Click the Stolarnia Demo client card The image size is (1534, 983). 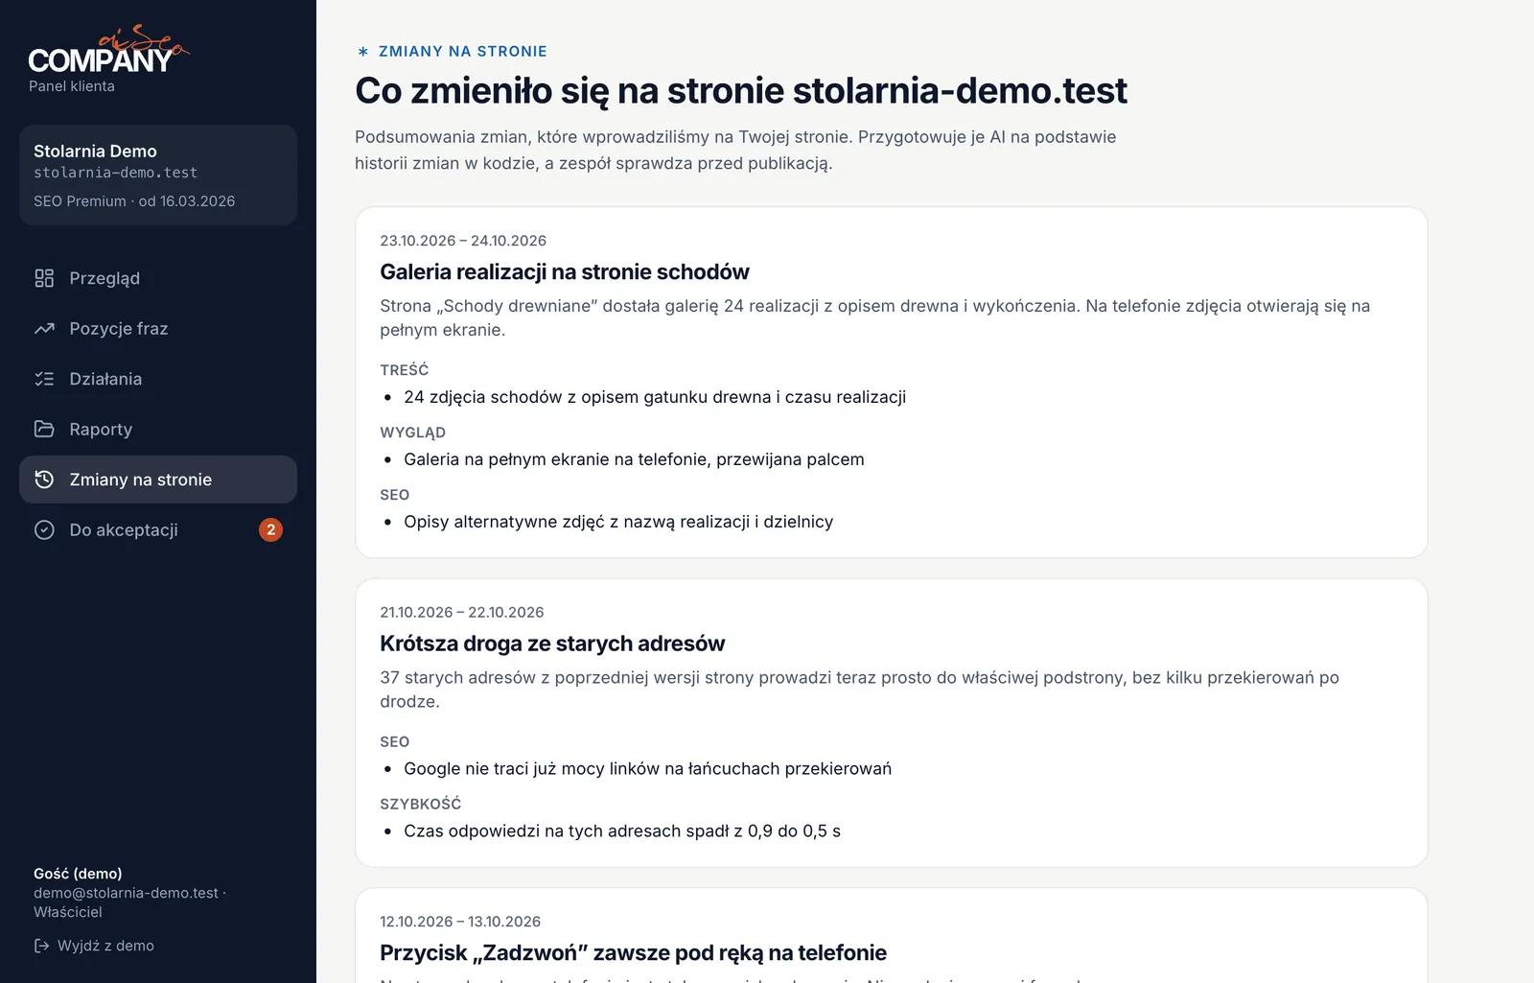[x=158, y=175]
